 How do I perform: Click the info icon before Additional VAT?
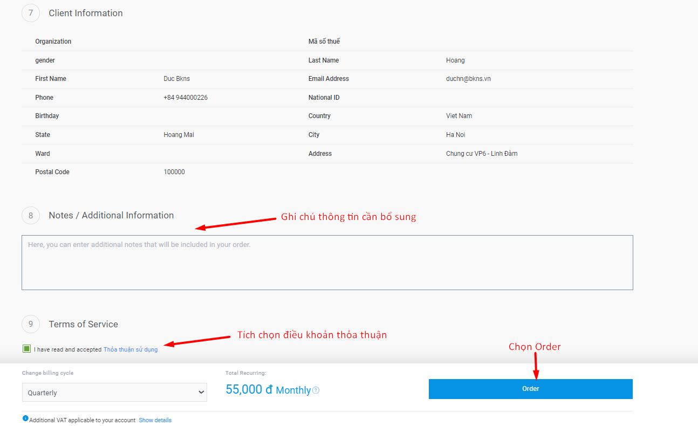tap(25, 418)
